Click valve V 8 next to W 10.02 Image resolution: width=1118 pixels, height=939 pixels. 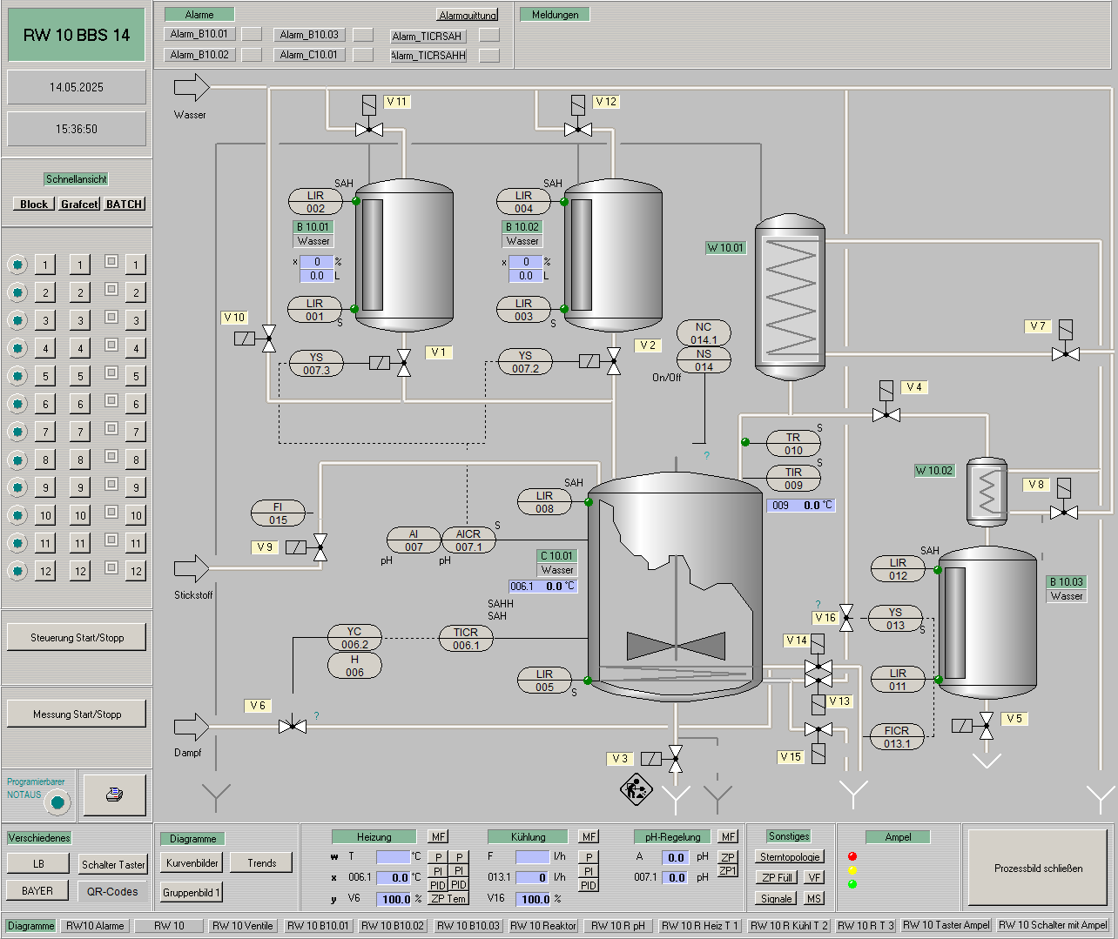pos(1064,513)
